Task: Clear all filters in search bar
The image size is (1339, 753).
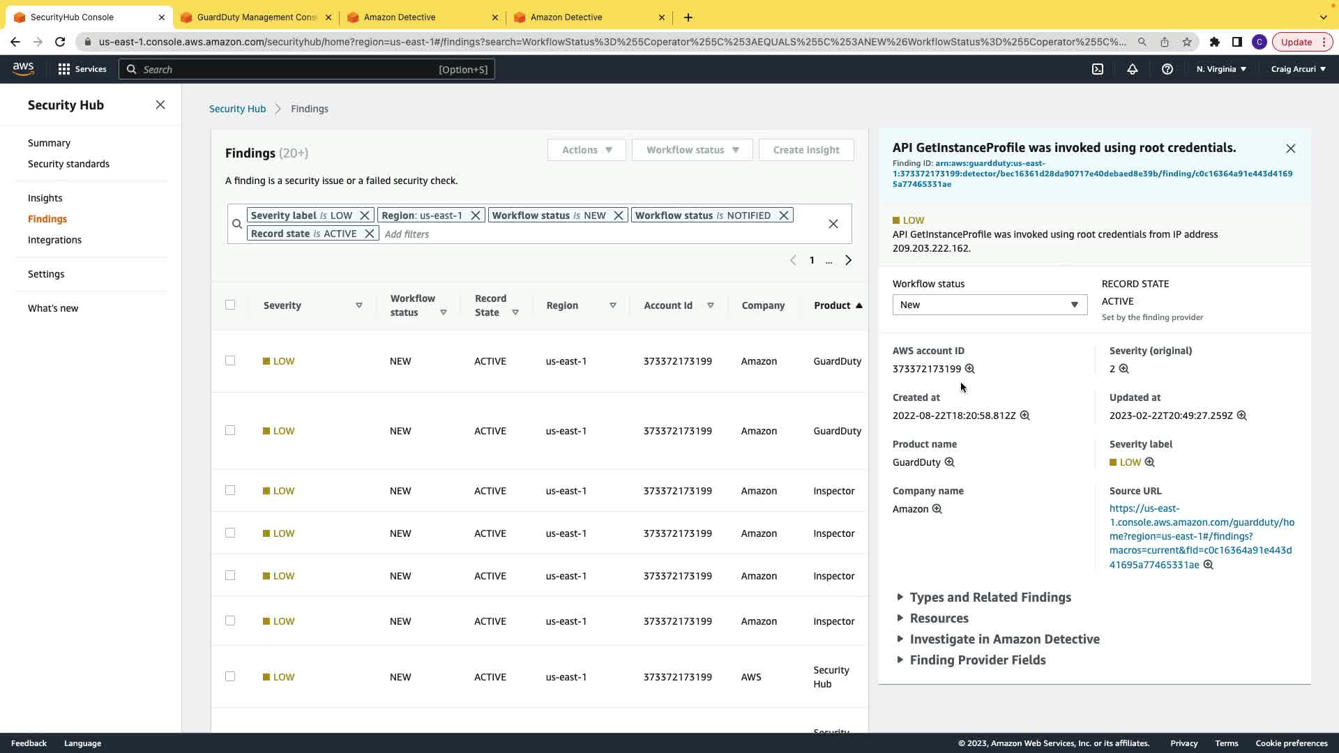Action: coord(833,224)
